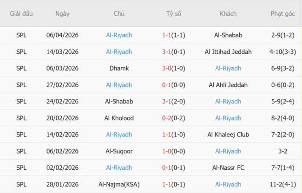This screenshot has width=302, height=193.
Task: Open the 0-2 score of Al Kholood match
Action: (167, 118)
